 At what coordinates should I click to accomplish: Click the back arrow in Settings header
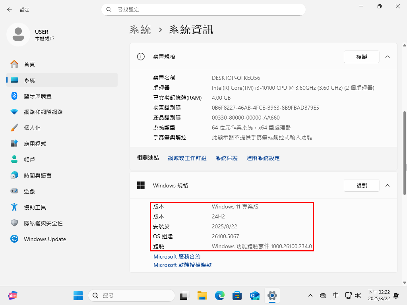[x=10, y=10]
